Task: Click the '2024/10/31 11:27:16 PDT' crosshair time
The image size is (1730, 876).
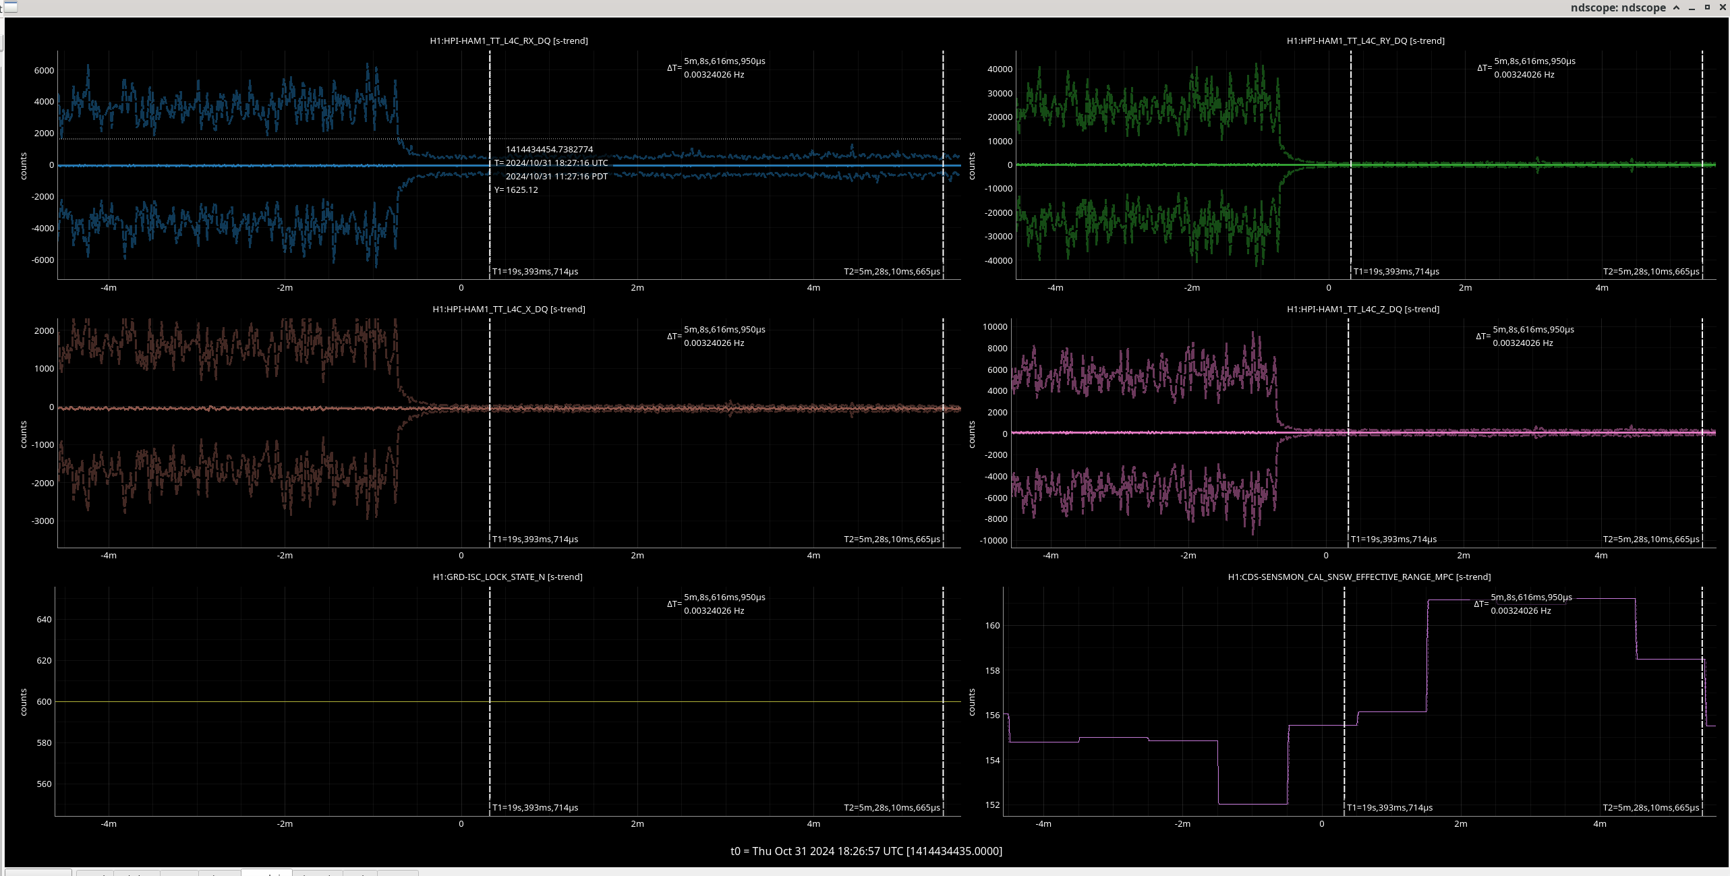Action: click(557, 177)
